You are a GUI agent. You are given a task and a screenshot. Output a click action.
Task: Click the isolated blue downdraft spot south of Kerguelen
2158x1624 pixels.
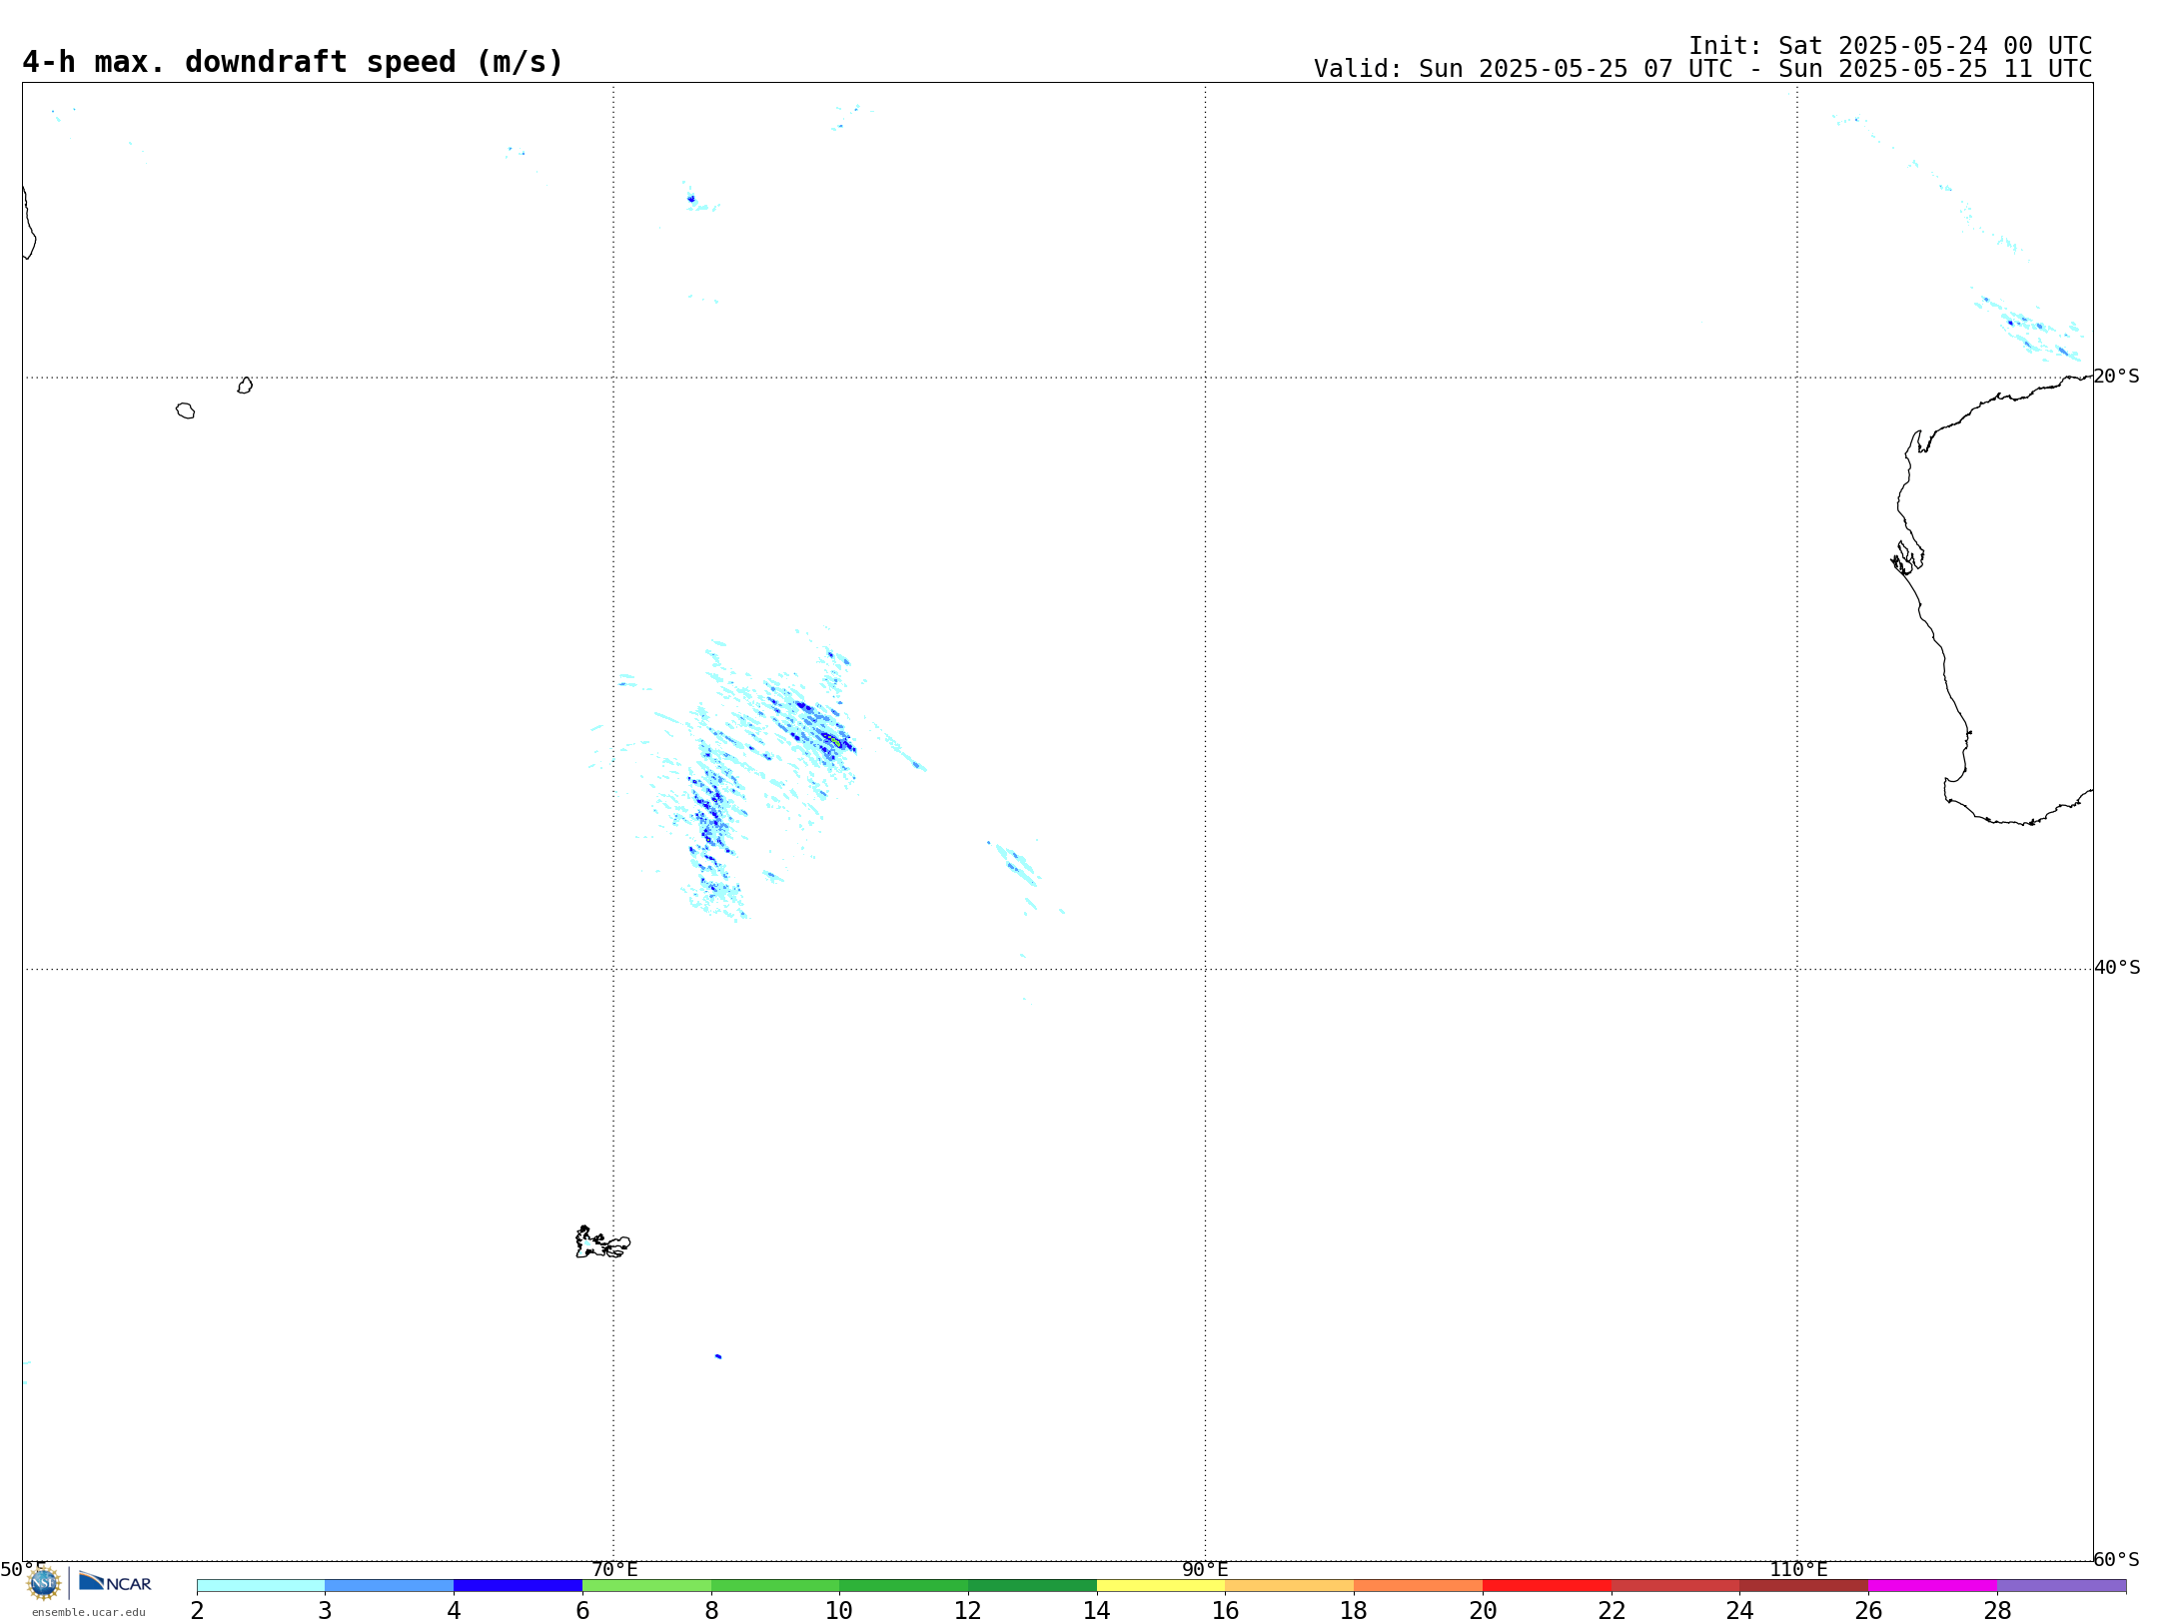[718, 1356]
